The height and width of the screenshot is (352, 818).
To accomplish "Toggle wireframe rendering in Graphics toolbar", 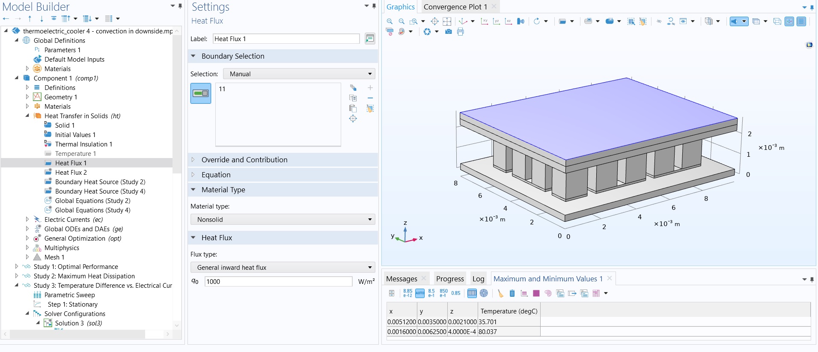I will (x=777, y=21).
